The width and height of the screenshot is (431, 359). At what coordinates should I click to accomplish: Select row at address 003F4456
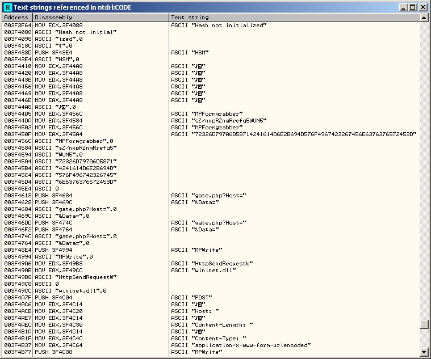coord(211,86)
